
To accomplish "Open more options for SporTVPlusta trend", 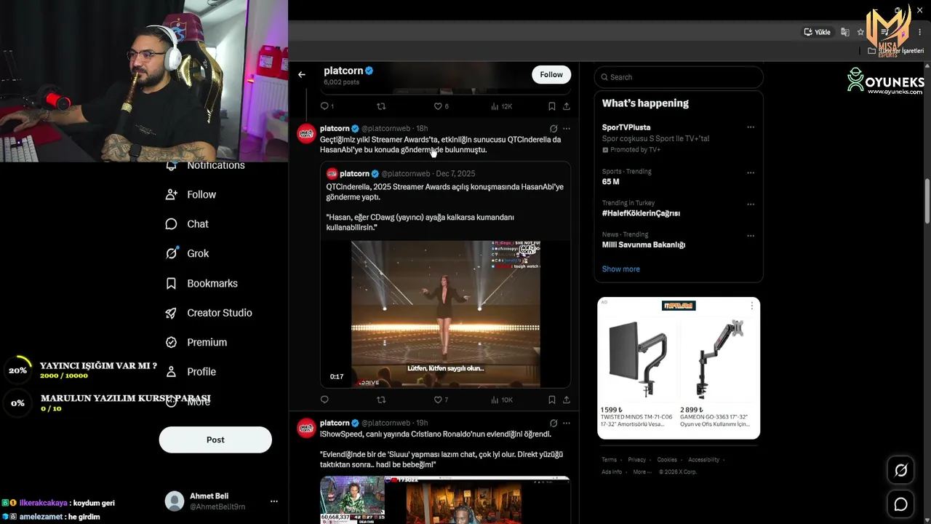I will [751, 127].
